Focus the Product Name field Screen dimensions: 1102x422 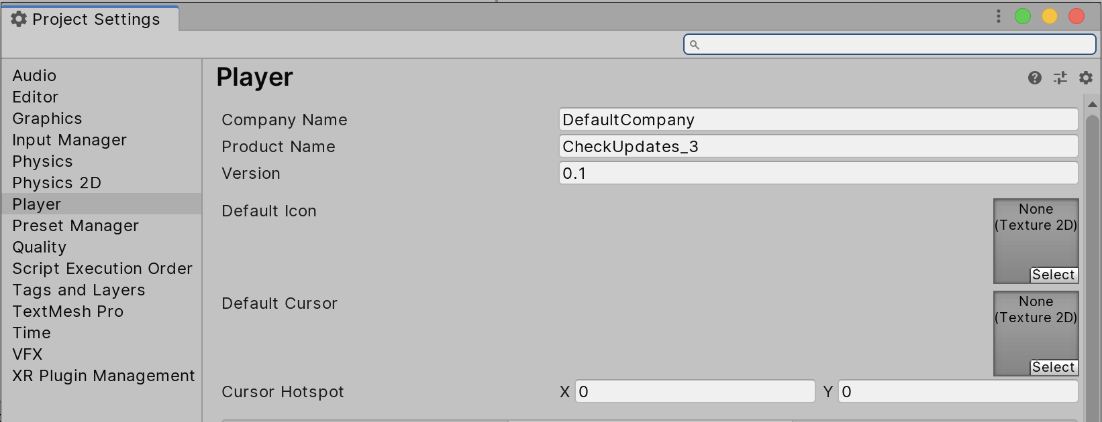click(817, 147)
